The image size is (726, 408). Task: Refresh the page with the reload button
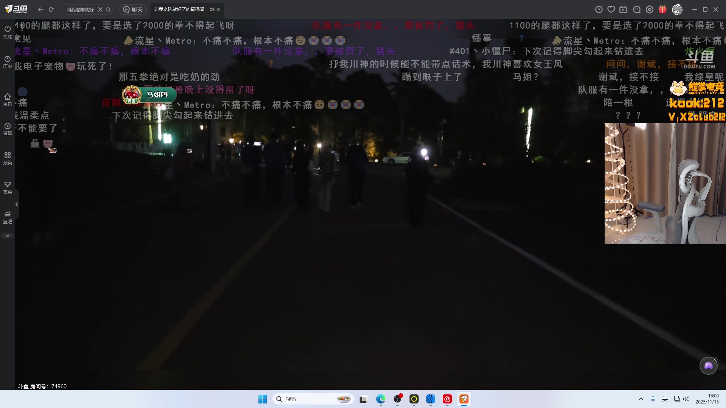point(51,10)
